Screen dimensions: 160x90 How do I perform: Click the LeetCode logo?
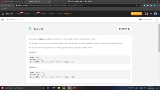pos(7,13)
